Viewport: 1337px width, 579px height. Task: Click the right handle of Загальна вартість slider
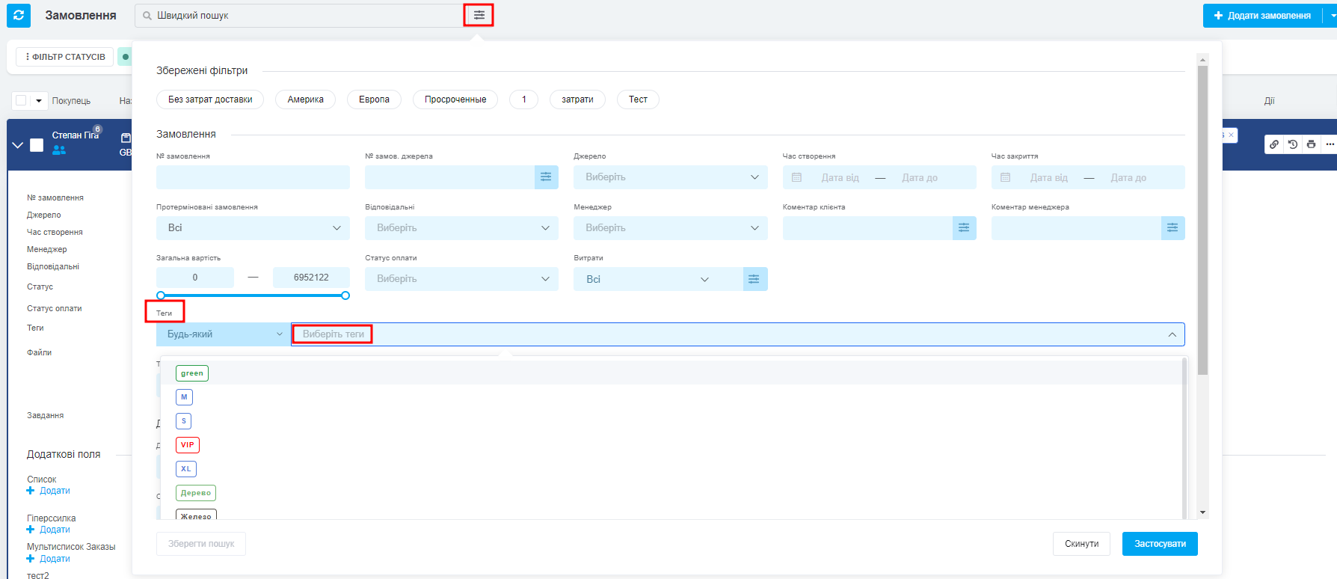coord(345,295)
